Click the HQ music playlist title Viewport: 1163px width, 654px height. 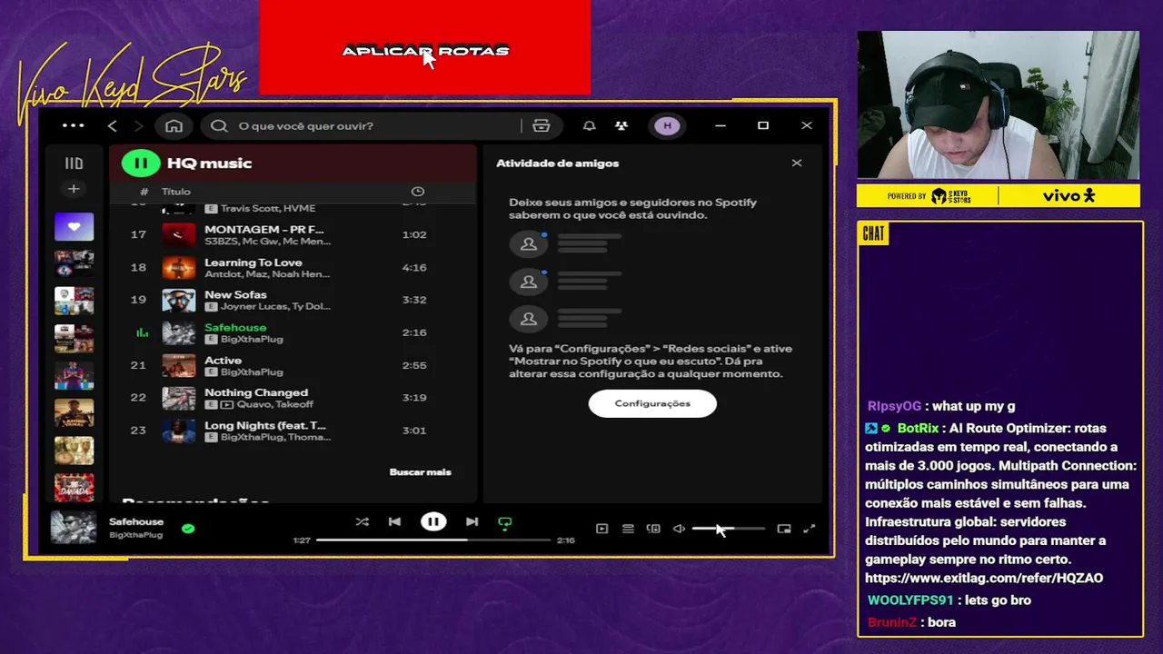point(209,163)
